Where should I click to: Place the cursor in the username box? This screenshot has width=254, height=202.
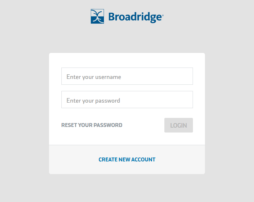tap(127, 76)
